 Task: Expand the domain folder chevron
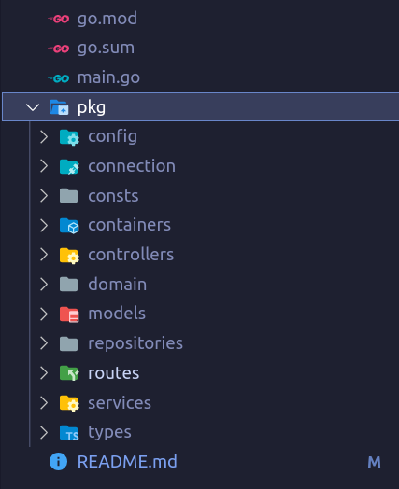[44, 285]
